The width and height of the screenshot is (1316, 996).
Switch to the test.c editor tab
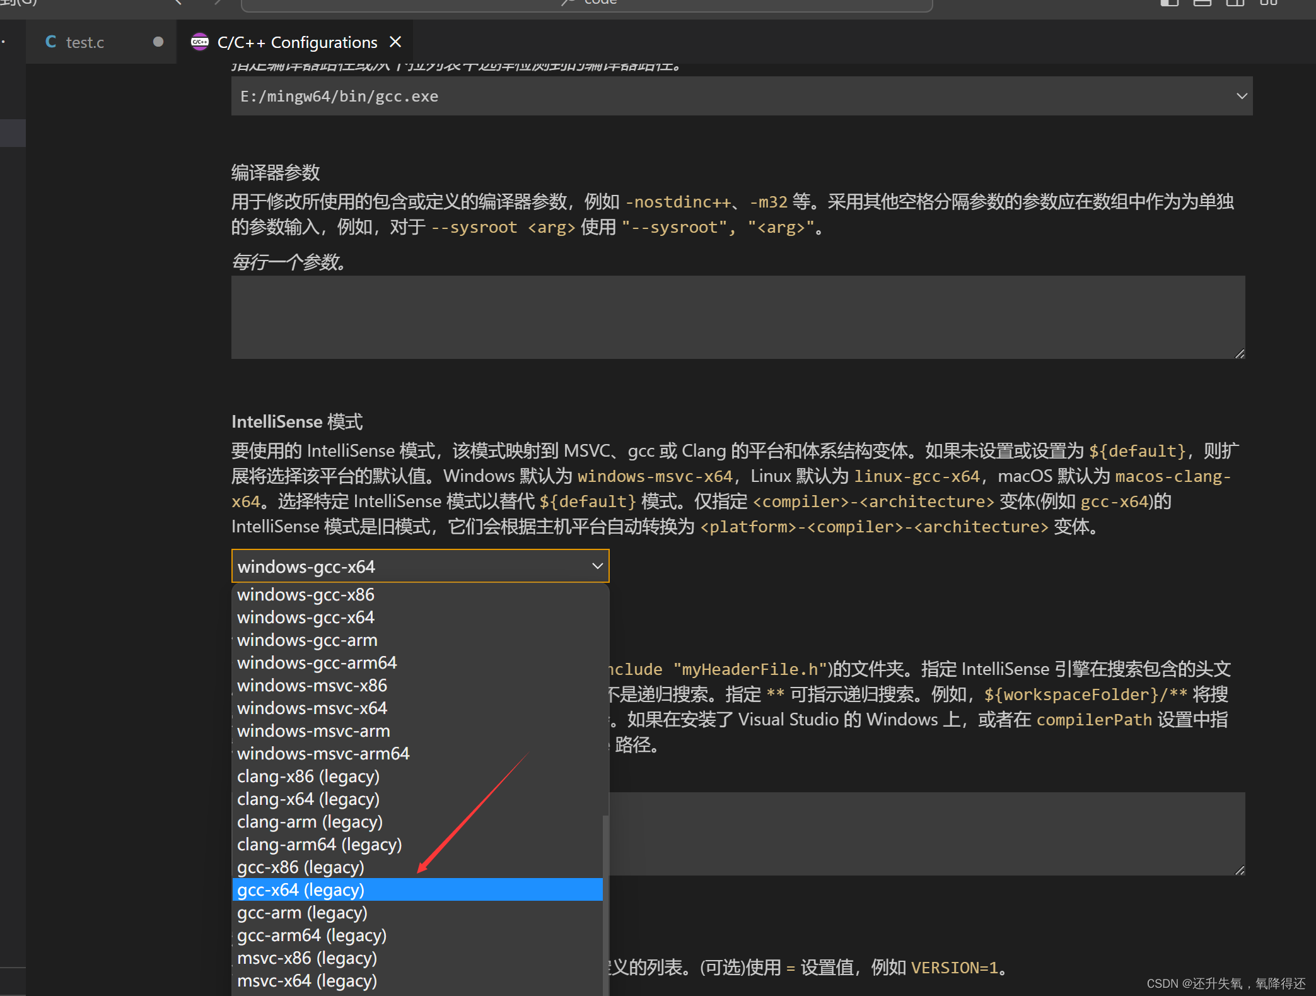coord(101,42)
